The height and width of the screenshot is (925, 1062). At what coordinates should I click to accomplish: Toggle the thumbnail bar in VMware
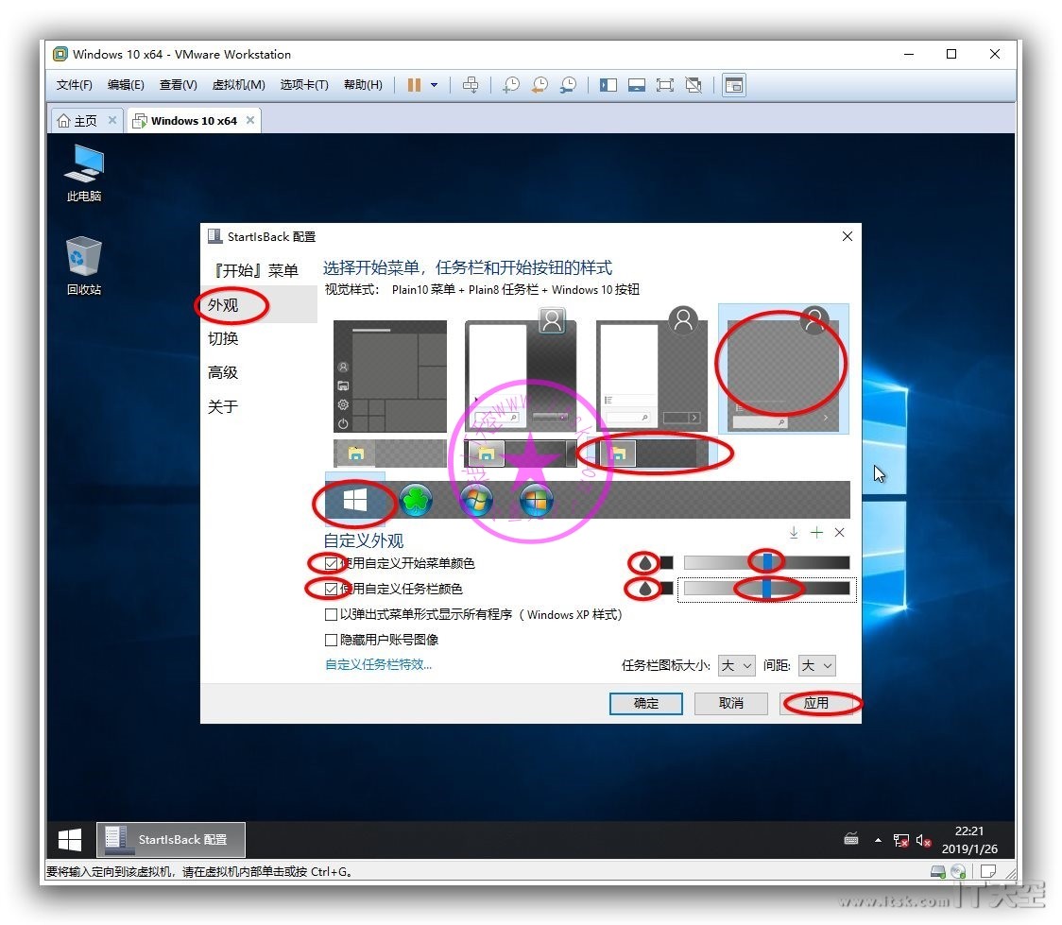click(x=637, y=85)
